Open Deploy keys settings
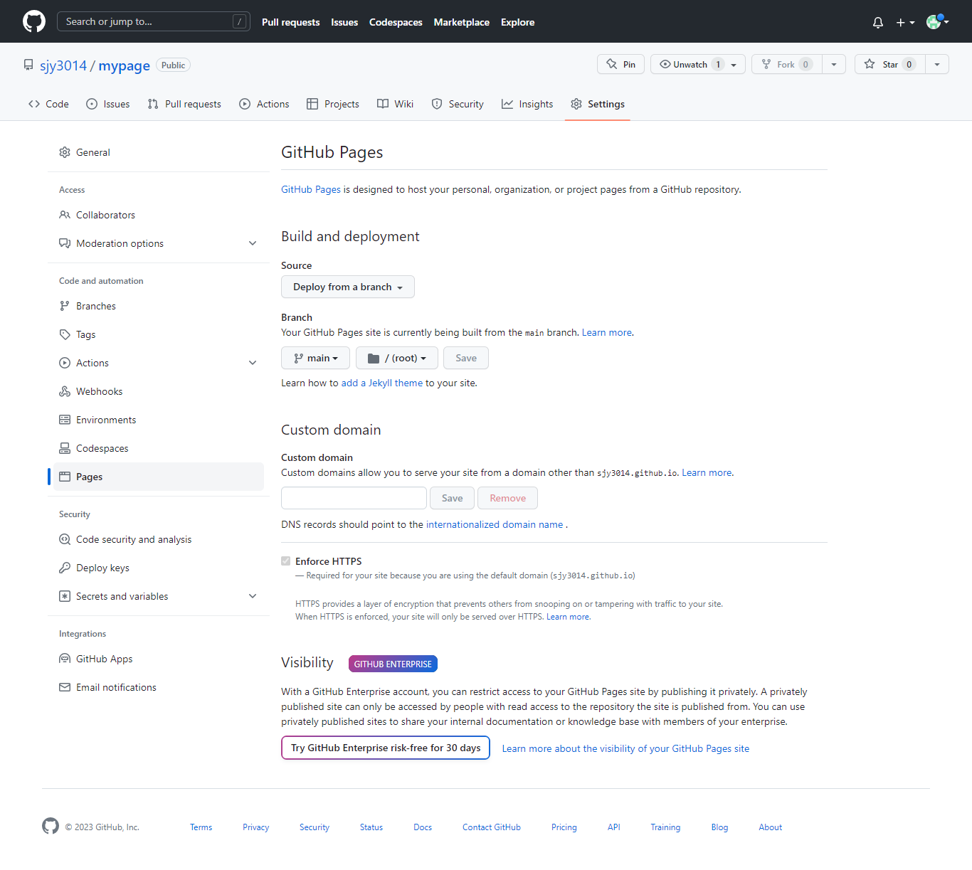The height and width of the screenshot is (870, 972). tap(159, 568)
